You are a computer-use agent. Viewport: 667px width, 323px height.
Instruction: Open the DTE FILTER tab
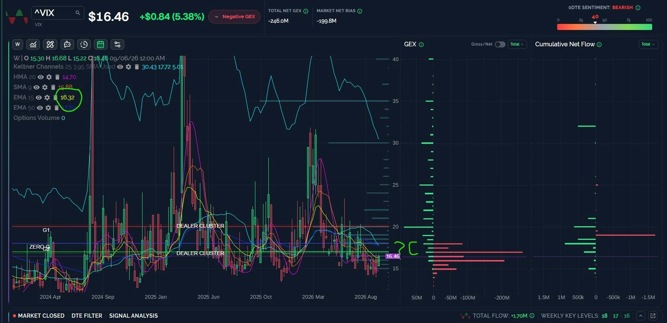[87, 316]
